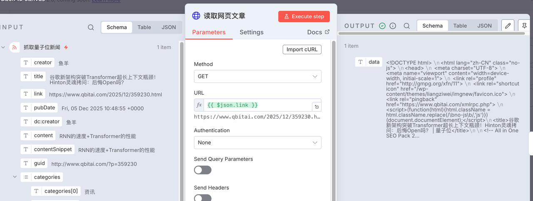Click the input link value ending 359230.html

[105, 94]
